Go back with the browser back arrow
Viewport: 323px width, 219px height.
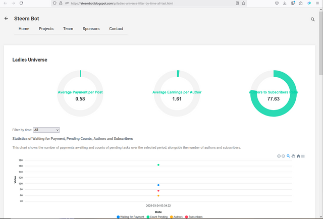tap(6, 4)
